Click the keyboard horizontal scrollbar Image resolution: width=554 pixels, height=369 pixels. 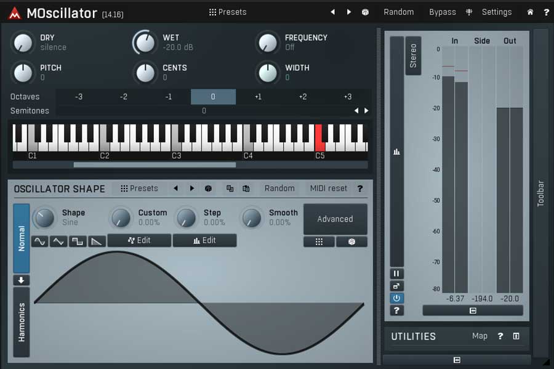[x=155, y=164]
